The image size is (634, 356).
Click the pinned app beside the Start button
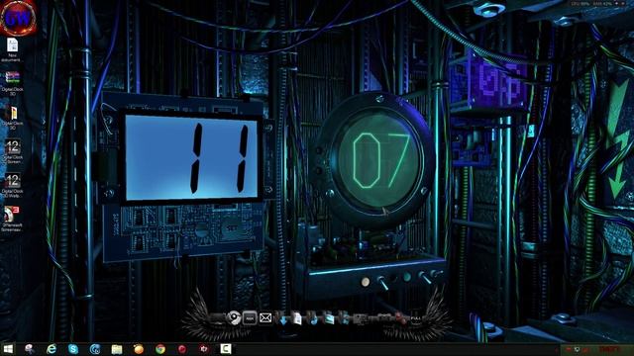[30, 349]
